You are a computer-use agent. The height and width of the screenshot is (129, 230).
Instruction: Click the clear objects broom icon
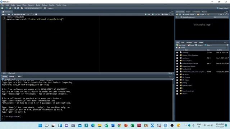(x=208, y=14)
